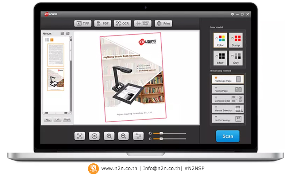Zoom out of the preview
This screenshot has height=175, width=292.
(x=123, y=136)
